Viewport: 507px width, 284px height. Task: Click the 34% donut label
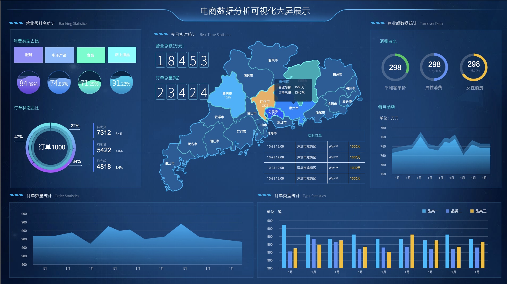click(x=77, y=161)
